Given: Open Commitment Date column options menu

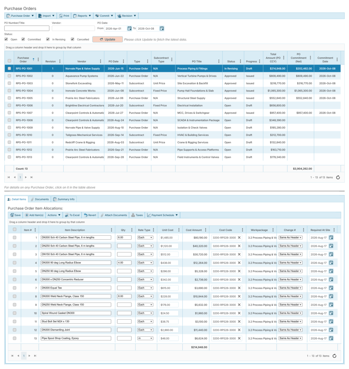Looking at the screenshot, I should tap(337, 59).
